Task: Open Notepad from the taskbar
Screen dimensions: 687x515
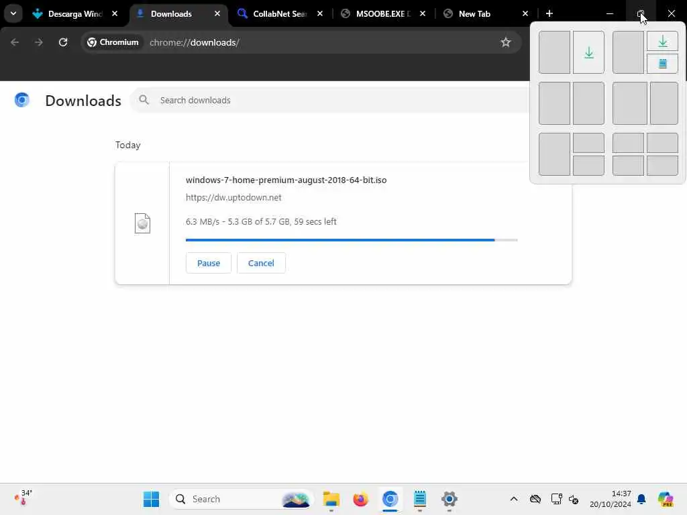Action: (420, 499)
